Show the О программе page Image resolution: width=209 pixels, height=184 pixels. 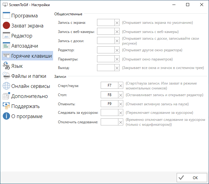(x=27, y=116)
